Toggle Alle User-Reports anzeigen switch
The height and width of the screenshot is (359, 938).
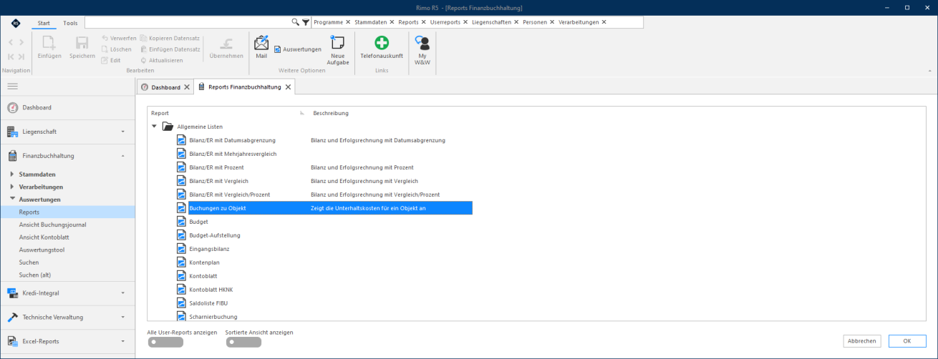(165, 343)
